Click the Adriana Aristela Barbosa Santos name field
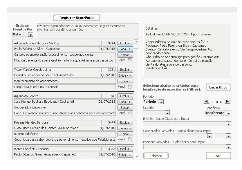 click(x=57, y=43)
